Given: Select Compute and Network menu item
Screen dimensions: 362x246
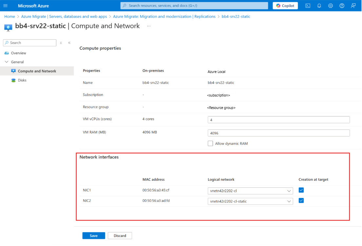Looking at the screenshot, I should pyautogui.click(x=37, y=71).
